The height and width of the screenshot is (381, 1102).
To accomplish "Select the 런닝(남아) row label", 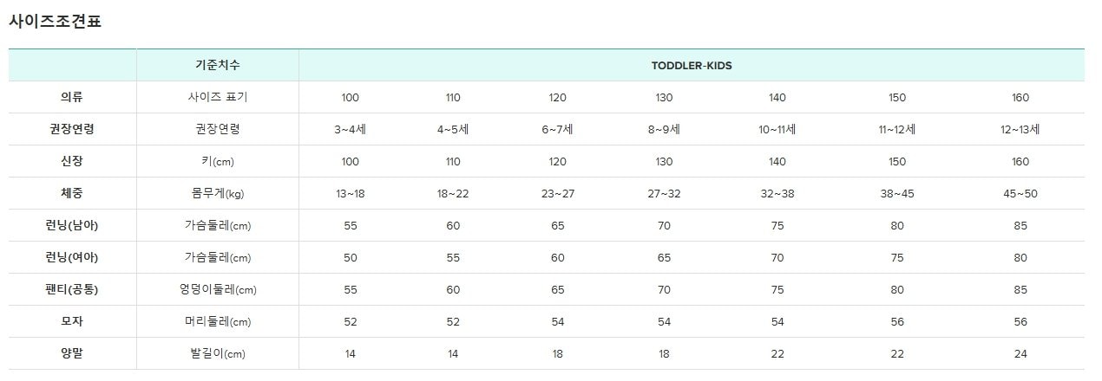I will [x=73, y=226].
